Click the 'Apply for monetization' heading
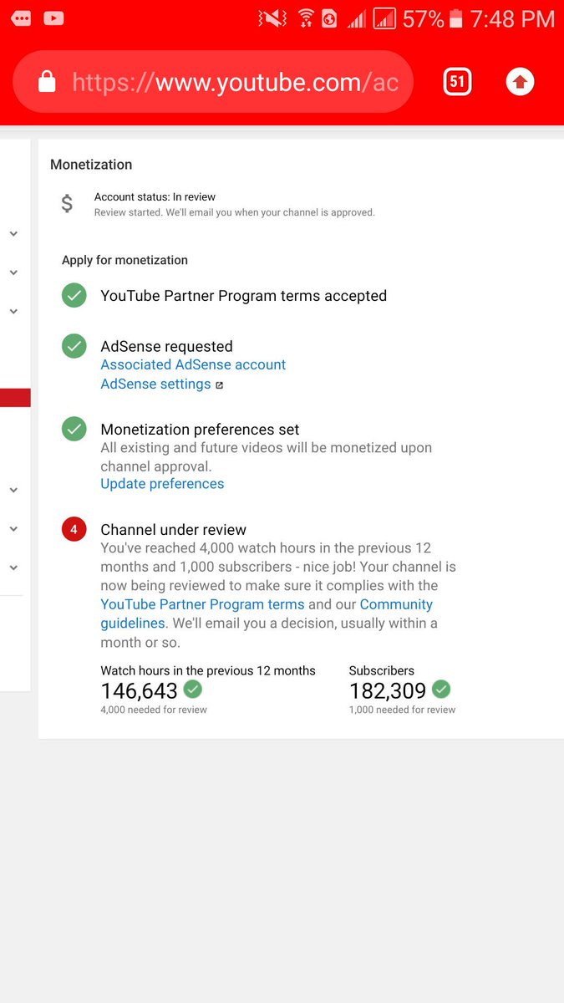This screenshot has height=1003, width=564. tap(124, 260)
